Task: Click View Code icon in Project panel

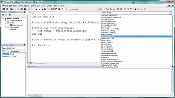Action: [x=3, y=15]
